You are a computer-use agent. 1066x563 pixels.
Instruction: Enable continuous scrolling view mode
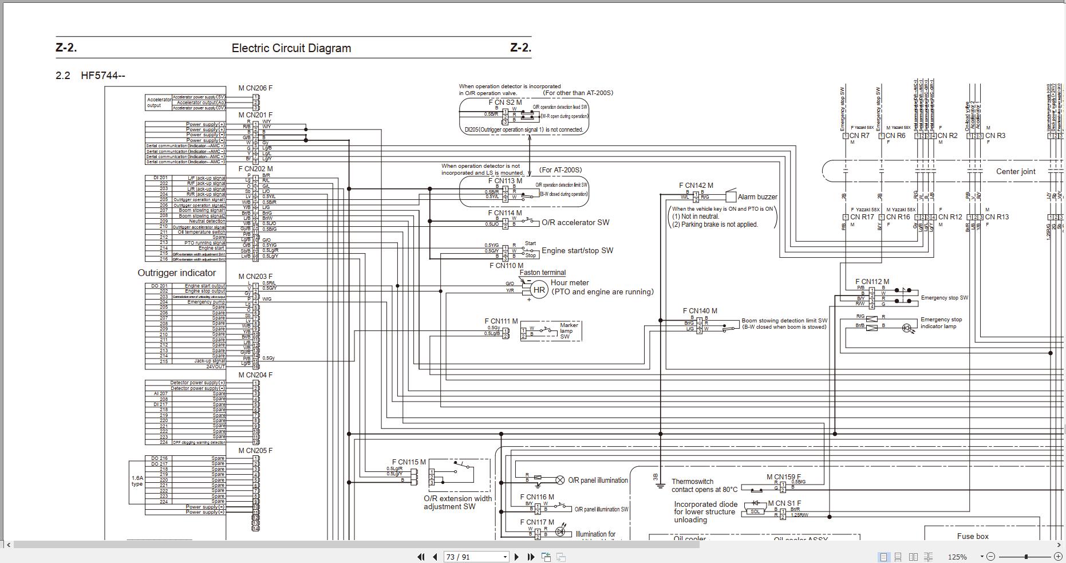point(899,556)
